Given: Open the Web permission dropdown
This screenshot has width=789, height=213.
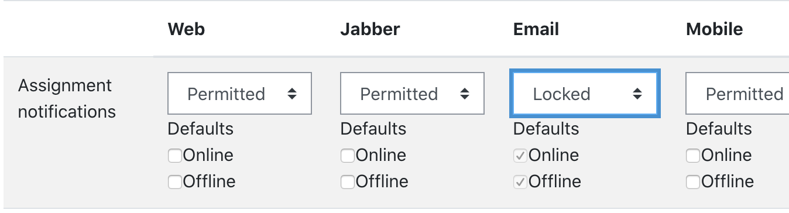Looking at the screenshot, I should coord(239,93).
